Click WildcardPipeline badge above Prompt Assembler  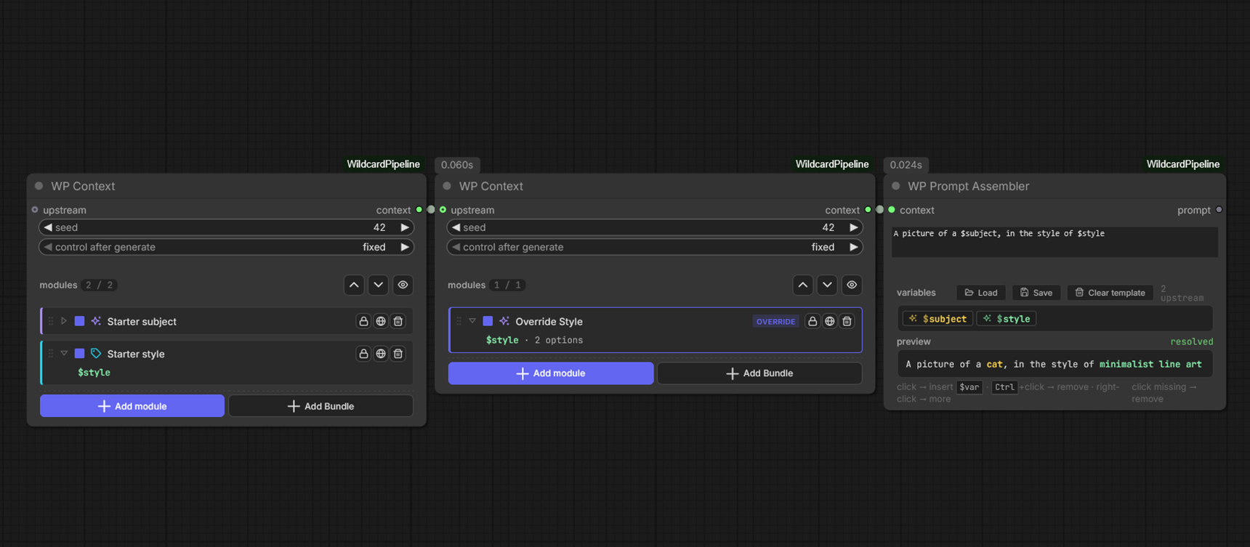pyautogui.click(x=1182, y=164)
